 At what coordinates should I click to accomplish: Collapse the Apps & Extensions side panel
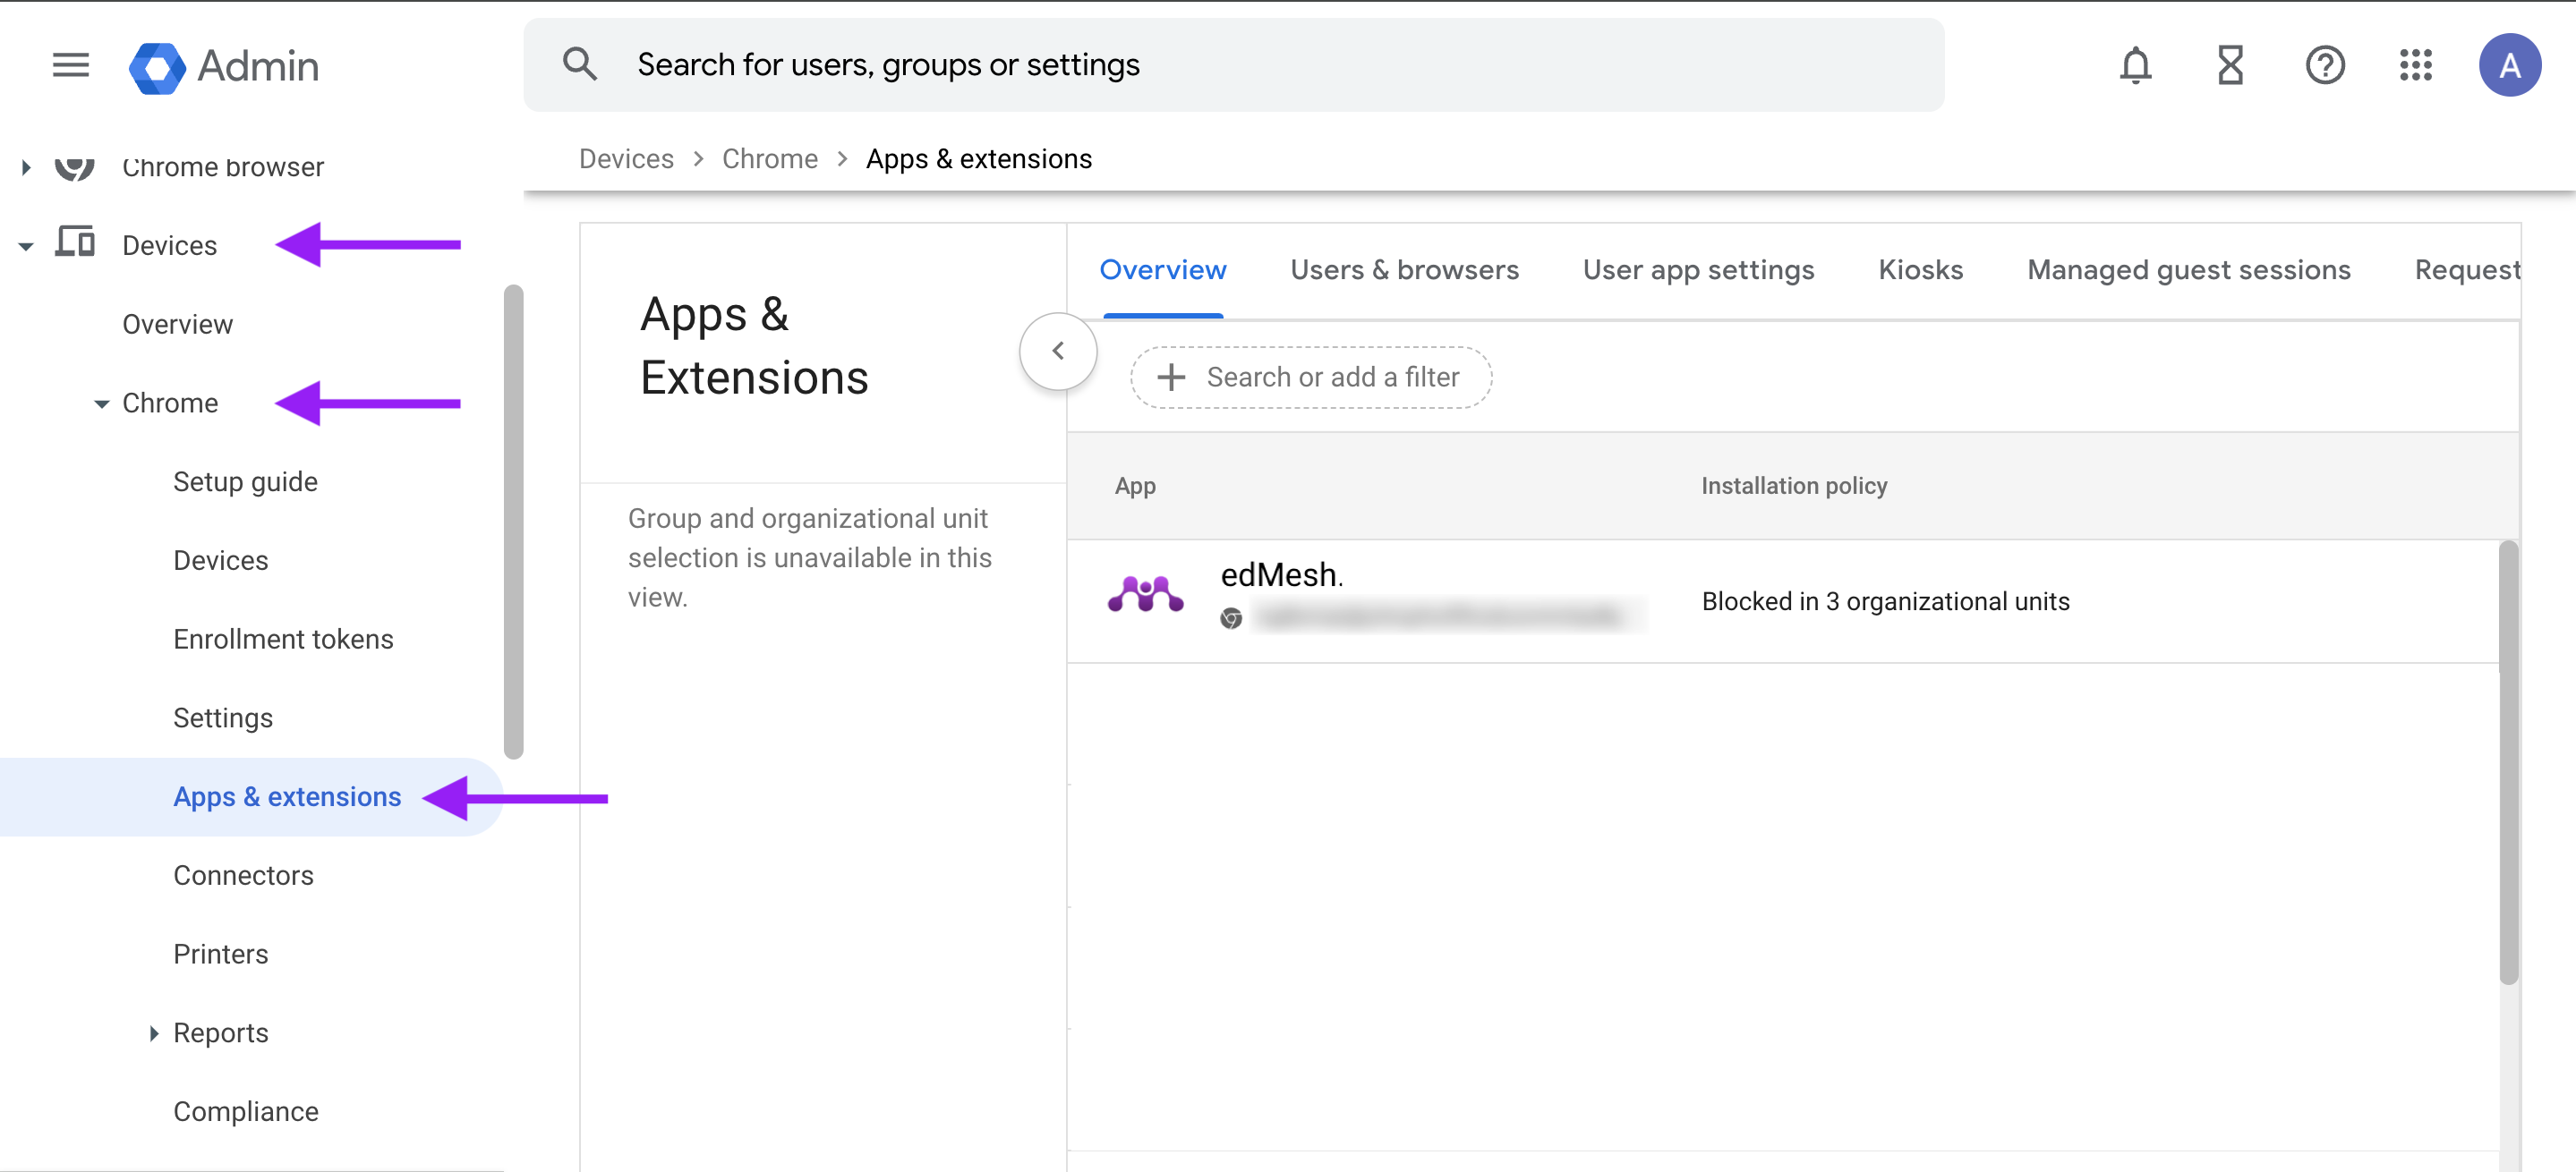tap(1058, 351)
